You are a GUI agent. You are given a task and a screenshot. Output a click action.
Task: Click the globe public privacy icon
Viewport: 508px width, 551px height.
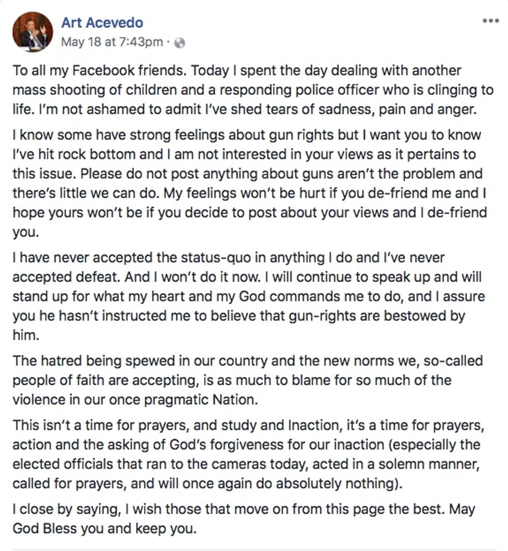click(x=180, y=43)
